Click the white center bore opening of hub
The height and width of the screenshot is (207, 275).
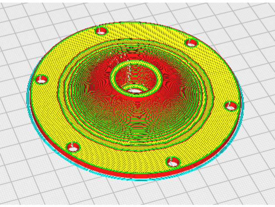(135, 90)
